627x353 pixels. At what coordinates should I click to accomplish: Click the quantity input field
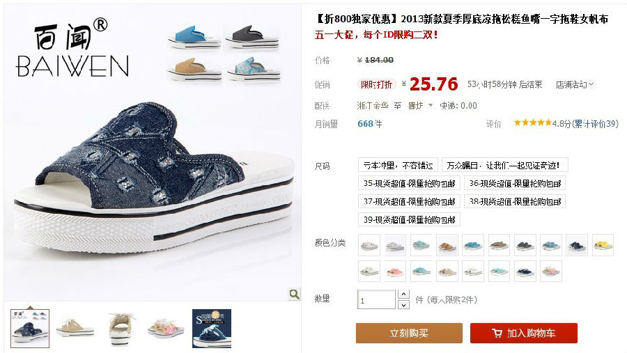[x=376, y=299]
